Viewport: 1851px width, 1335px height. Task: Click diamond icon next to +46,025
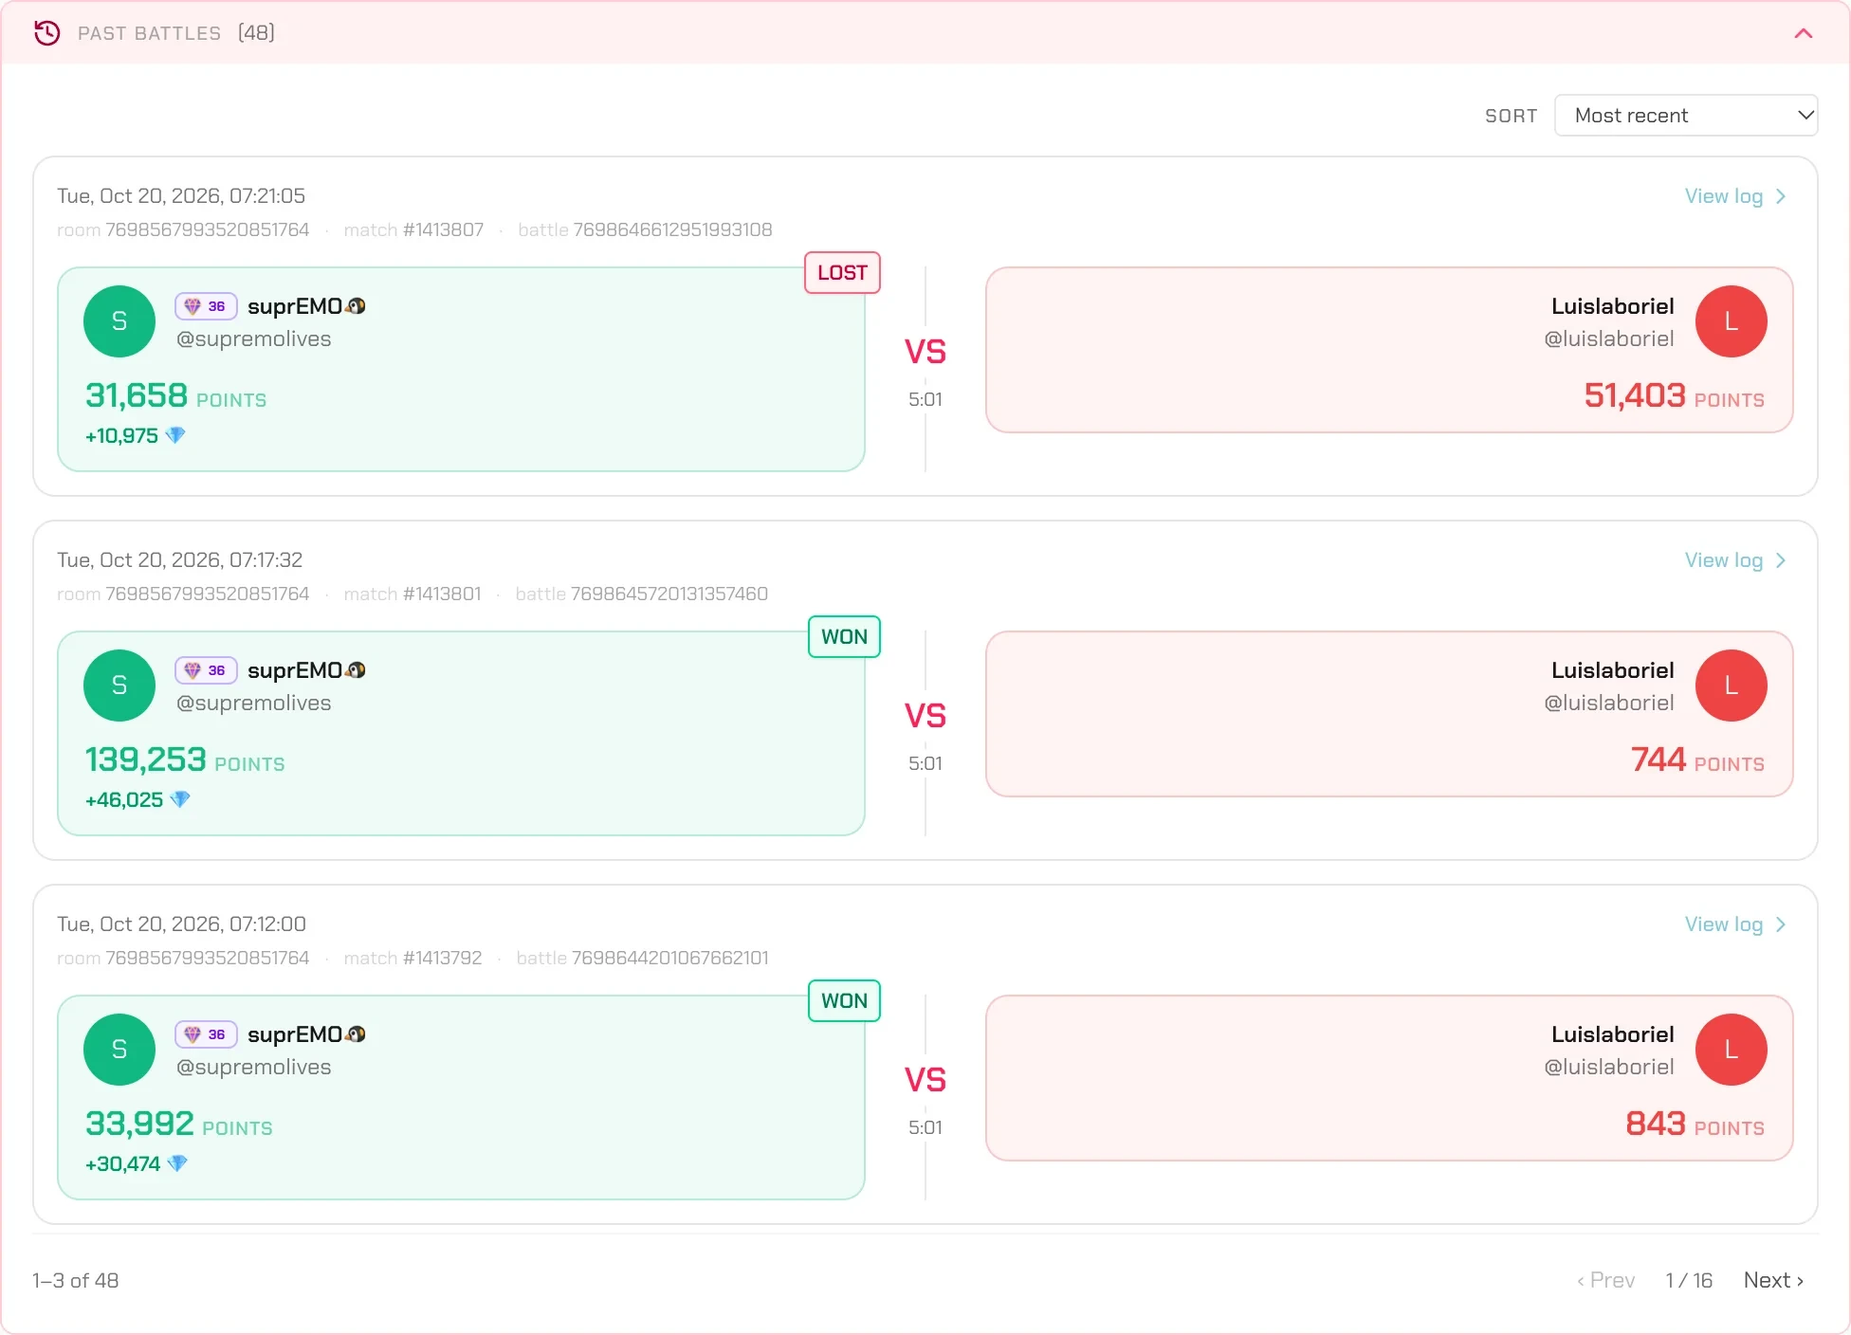(180, 799)
